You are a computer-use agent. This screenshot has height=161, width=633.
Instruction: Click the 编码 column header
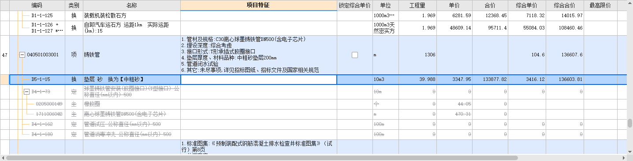pyautogui.click(x=37, y=5)
